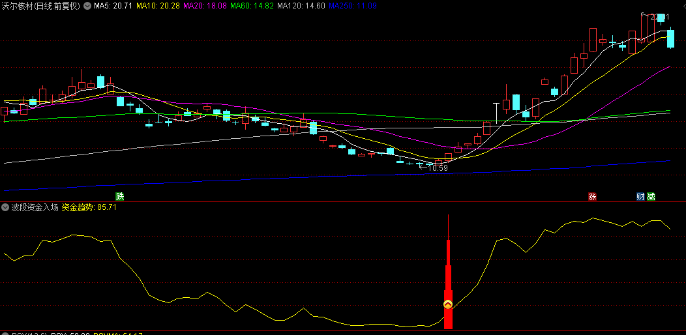Select the MA5: 20.71 legend label
The image size is (686, 335).
click(113, 6)
